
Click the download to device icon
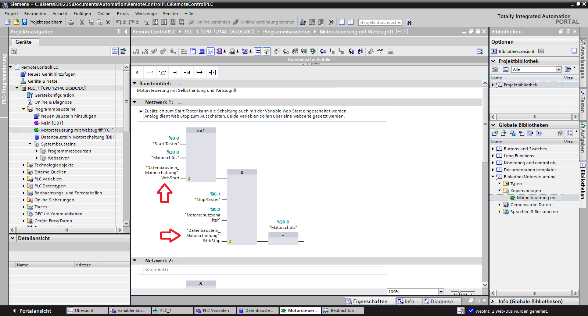pyautogui.click(x=155, y=22)
